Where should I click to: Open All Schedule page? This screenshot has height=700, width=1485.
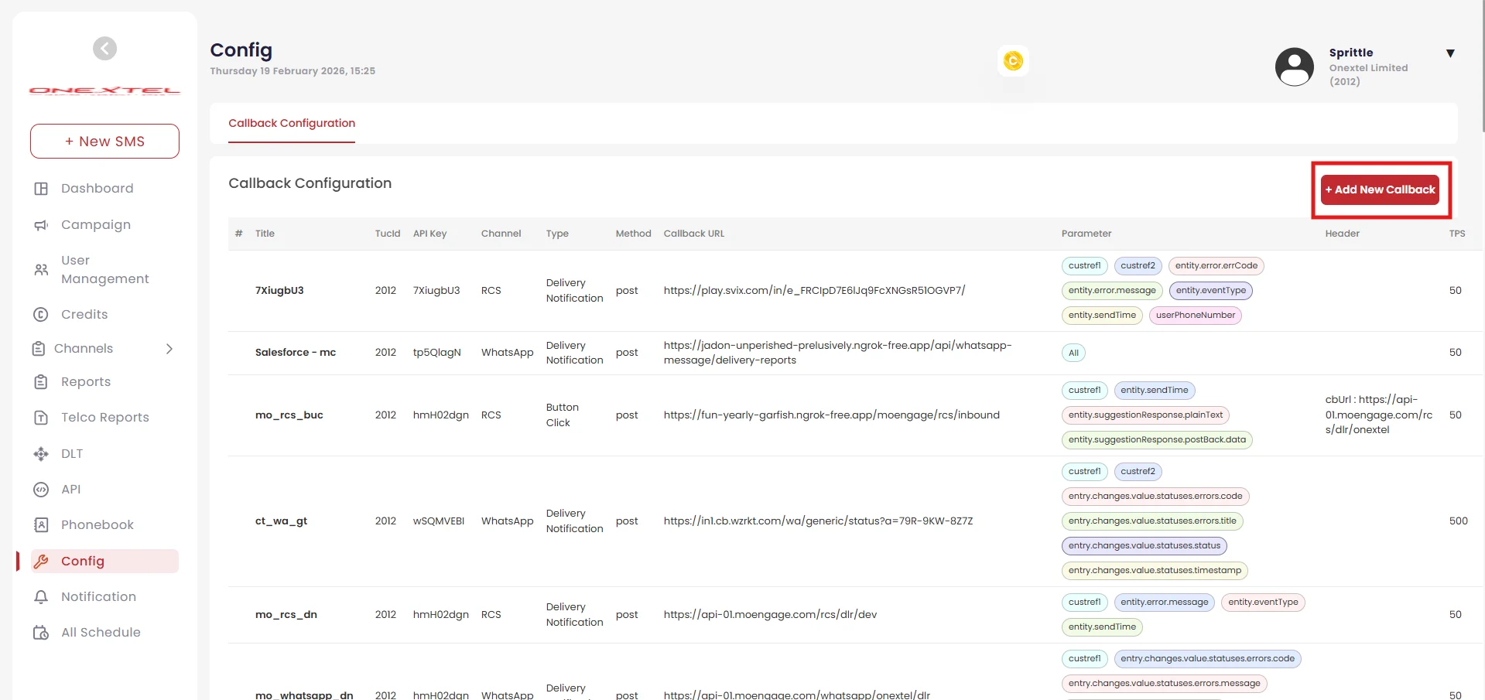(x=101, y=633)
